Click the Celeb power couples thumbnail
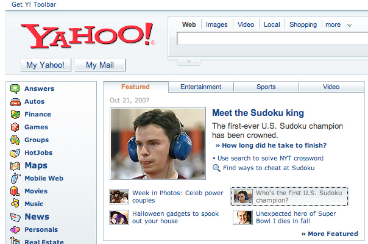The height and width of the screenshot is (244, 368). pos(119,196)
